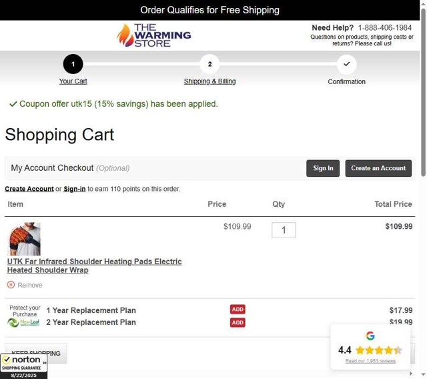Click the 'Need Help?' text
Viewport: 427px width, 379px height.
332,28
